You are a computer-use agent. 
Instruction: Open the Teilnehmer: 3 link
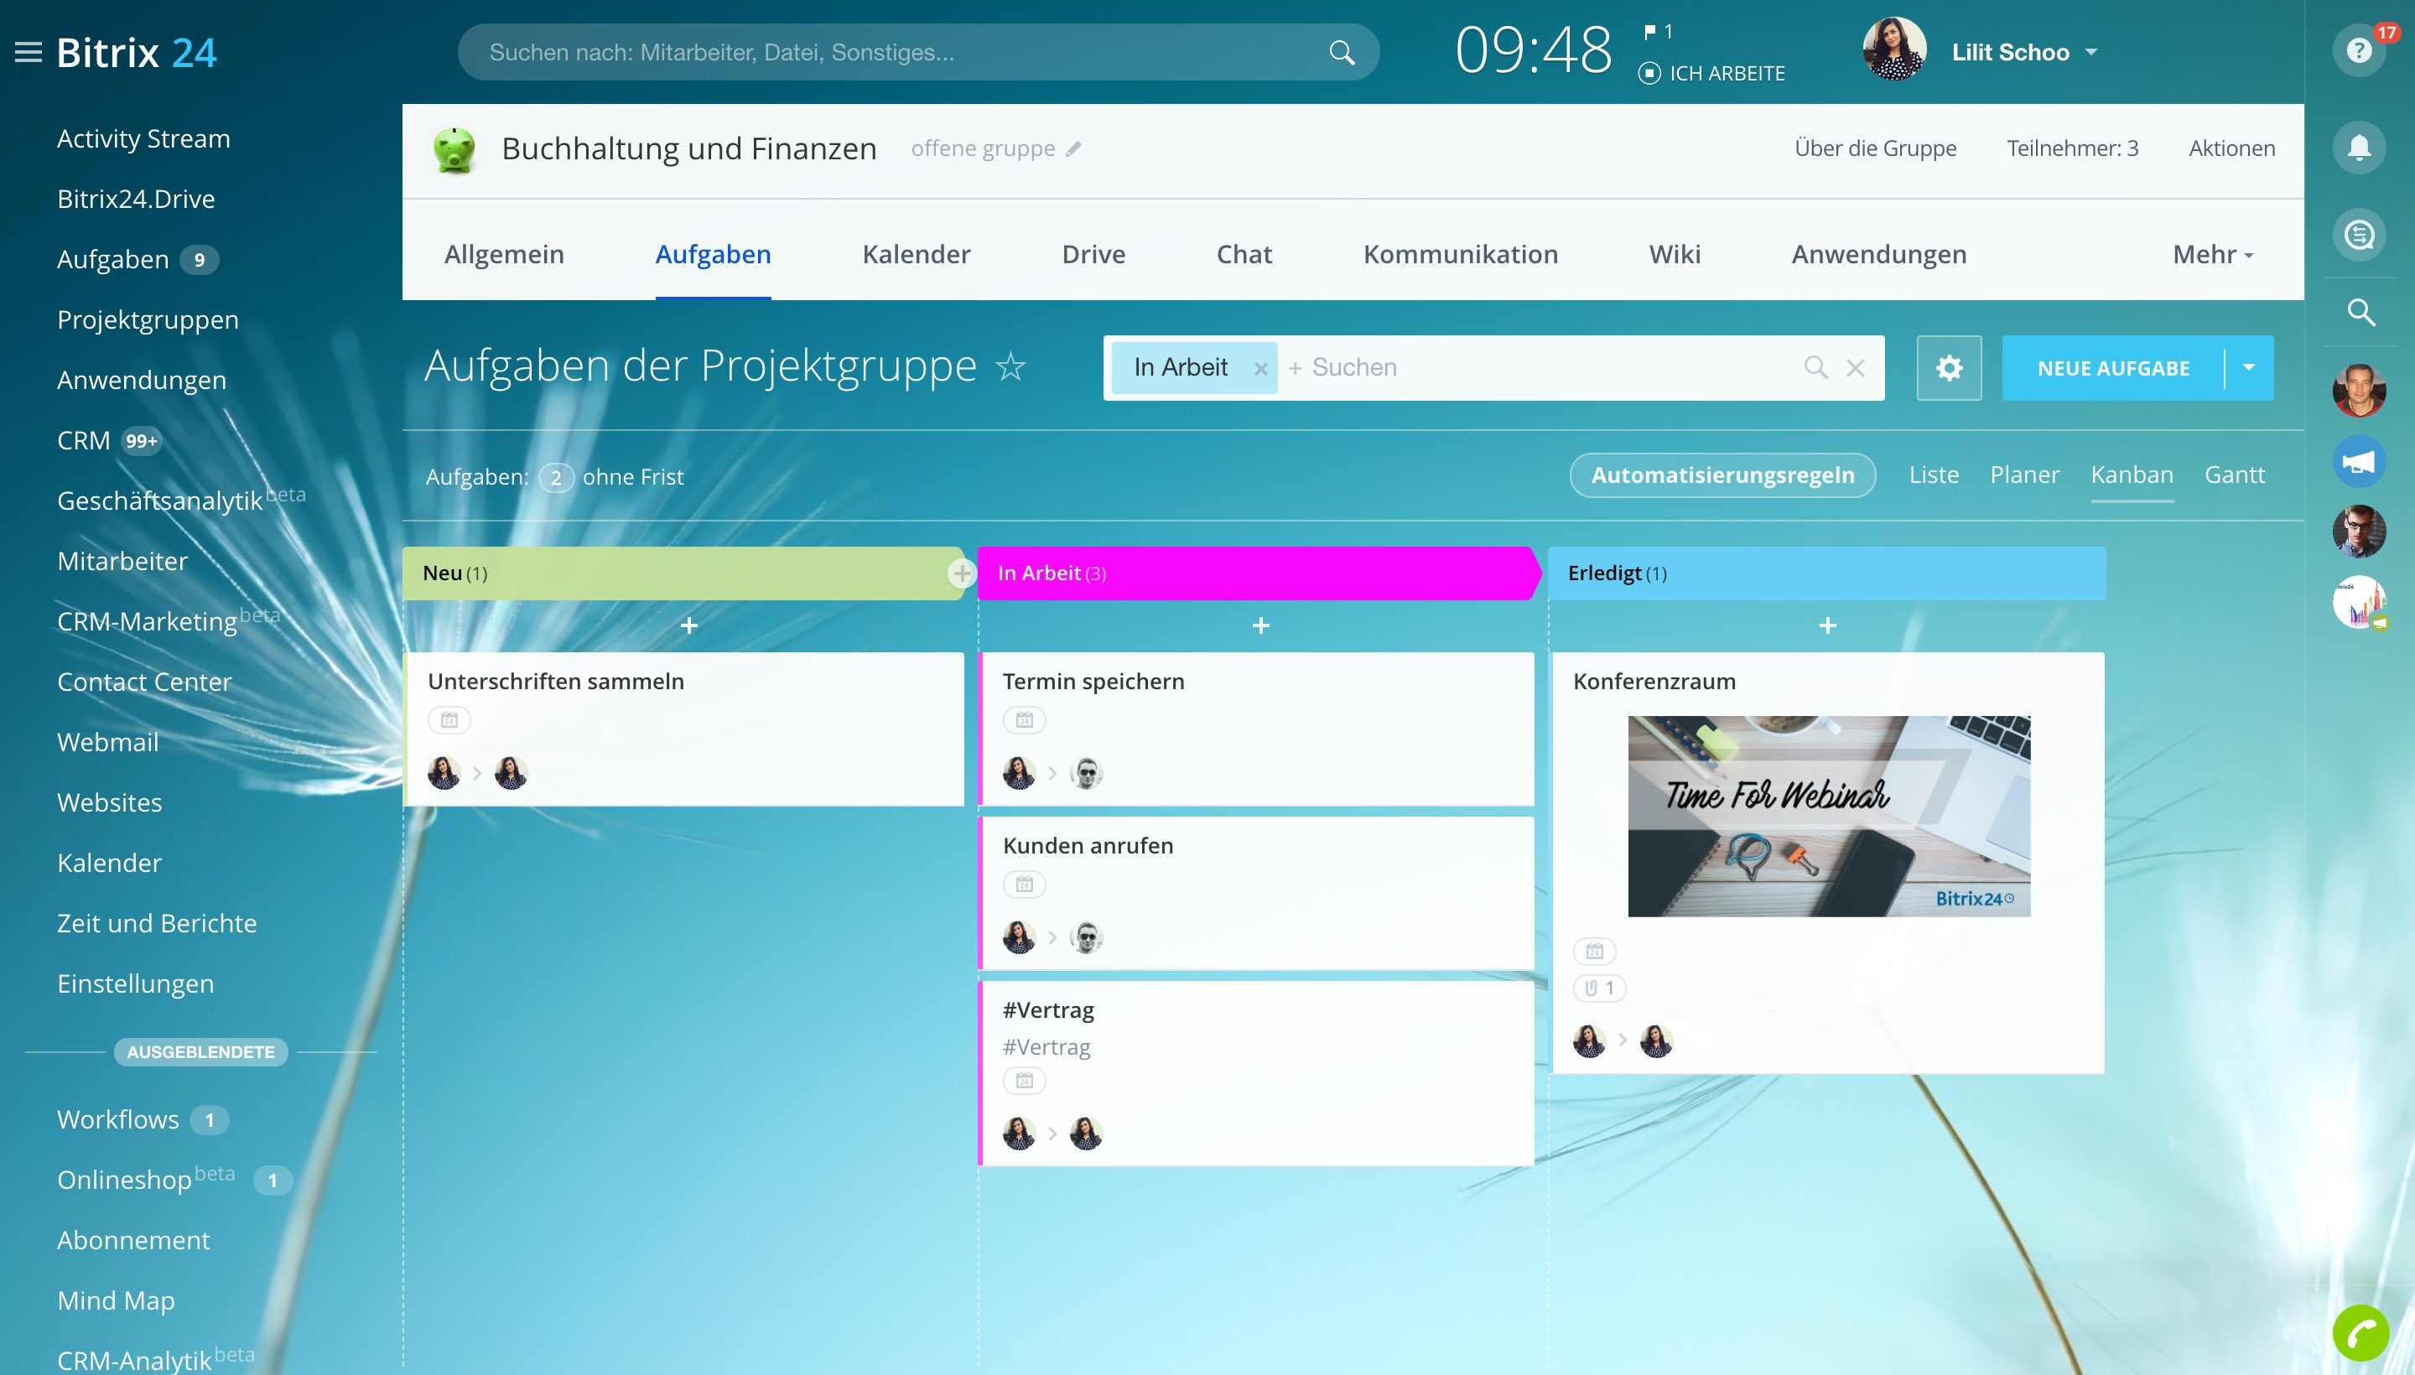coord(2072,149)
